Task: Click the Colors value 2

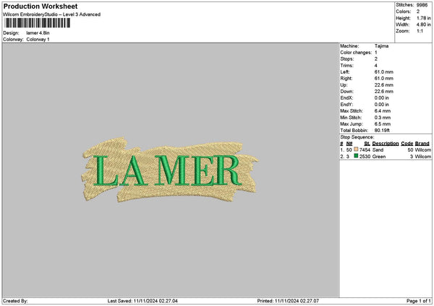Action: pyautogui.click(x=418, y=12)
